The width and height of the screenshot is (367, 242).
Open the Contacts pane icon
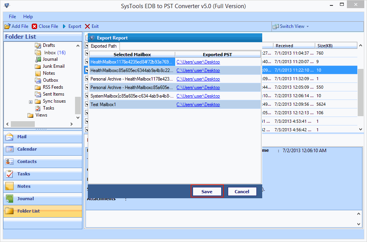[9, 161]
